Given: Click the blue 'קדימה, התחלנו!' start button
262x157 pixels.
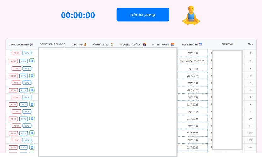Looking at the screenshot, I should tap(143, 15).
